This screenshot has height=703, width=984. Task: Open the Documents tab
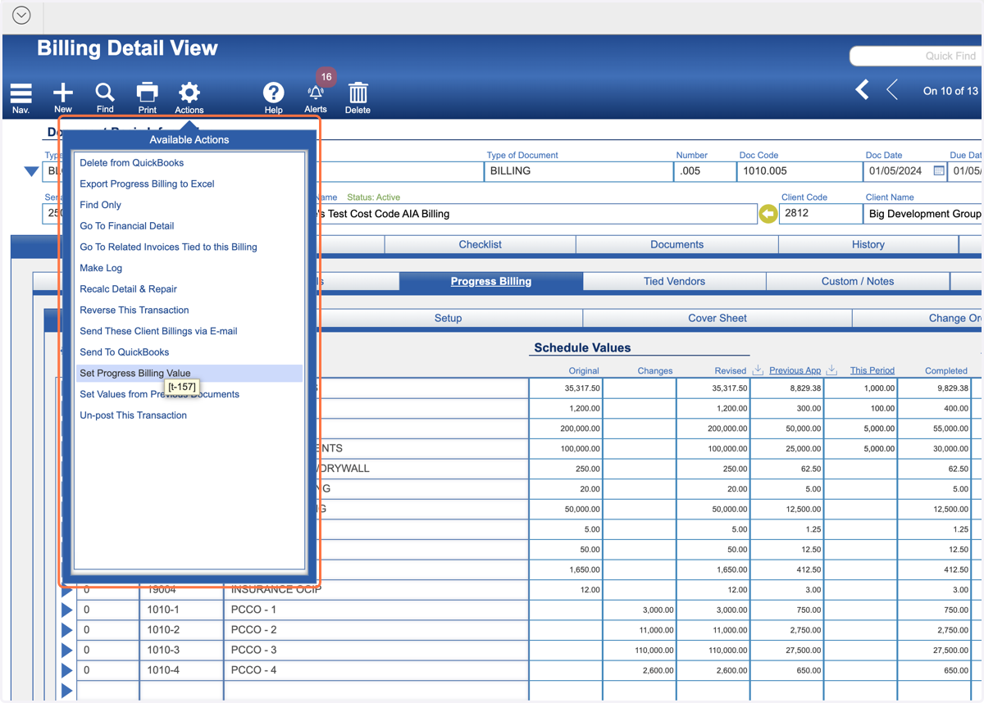[x=677, y=244]
